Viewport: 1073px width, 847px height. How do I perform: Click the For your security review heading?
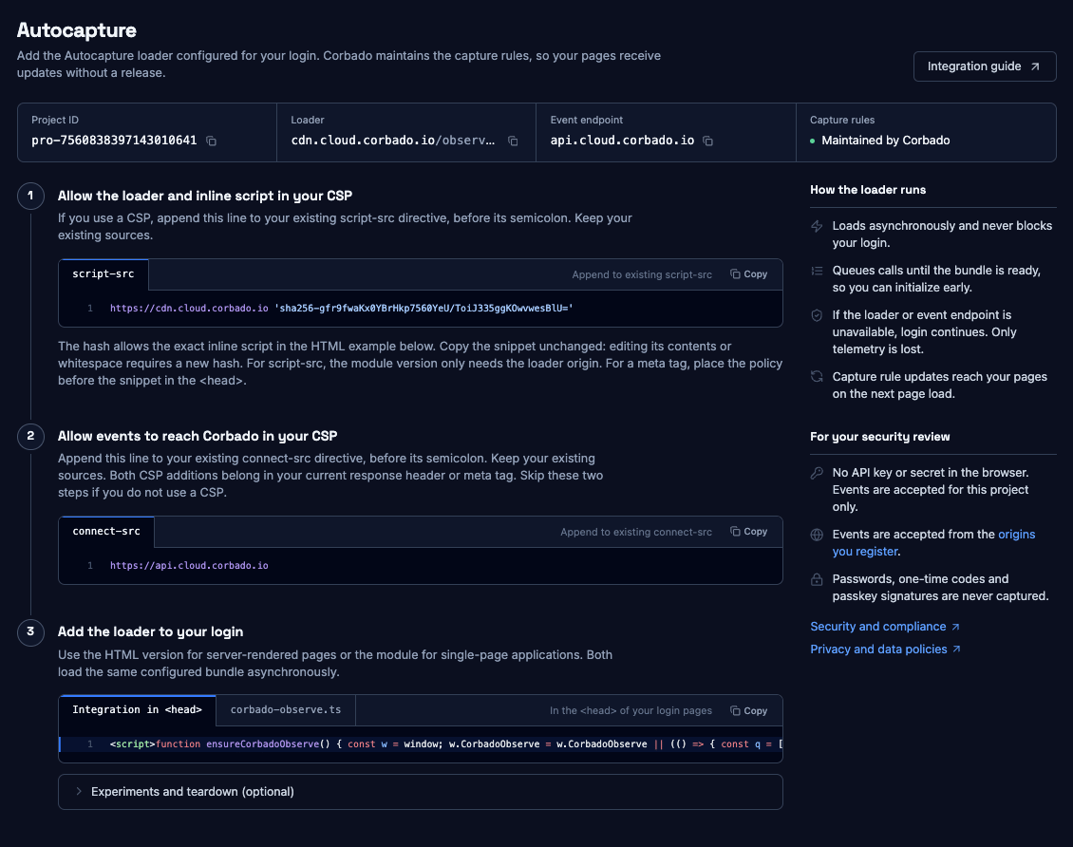point(880,437)
